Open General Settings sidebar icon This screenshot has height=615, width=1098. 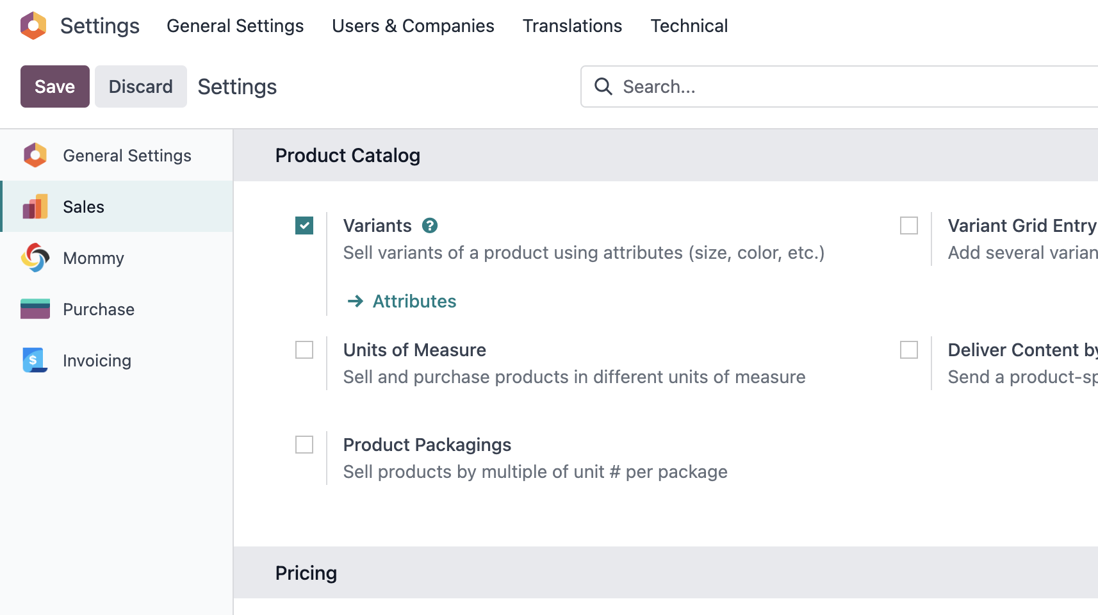coord(35,155)
